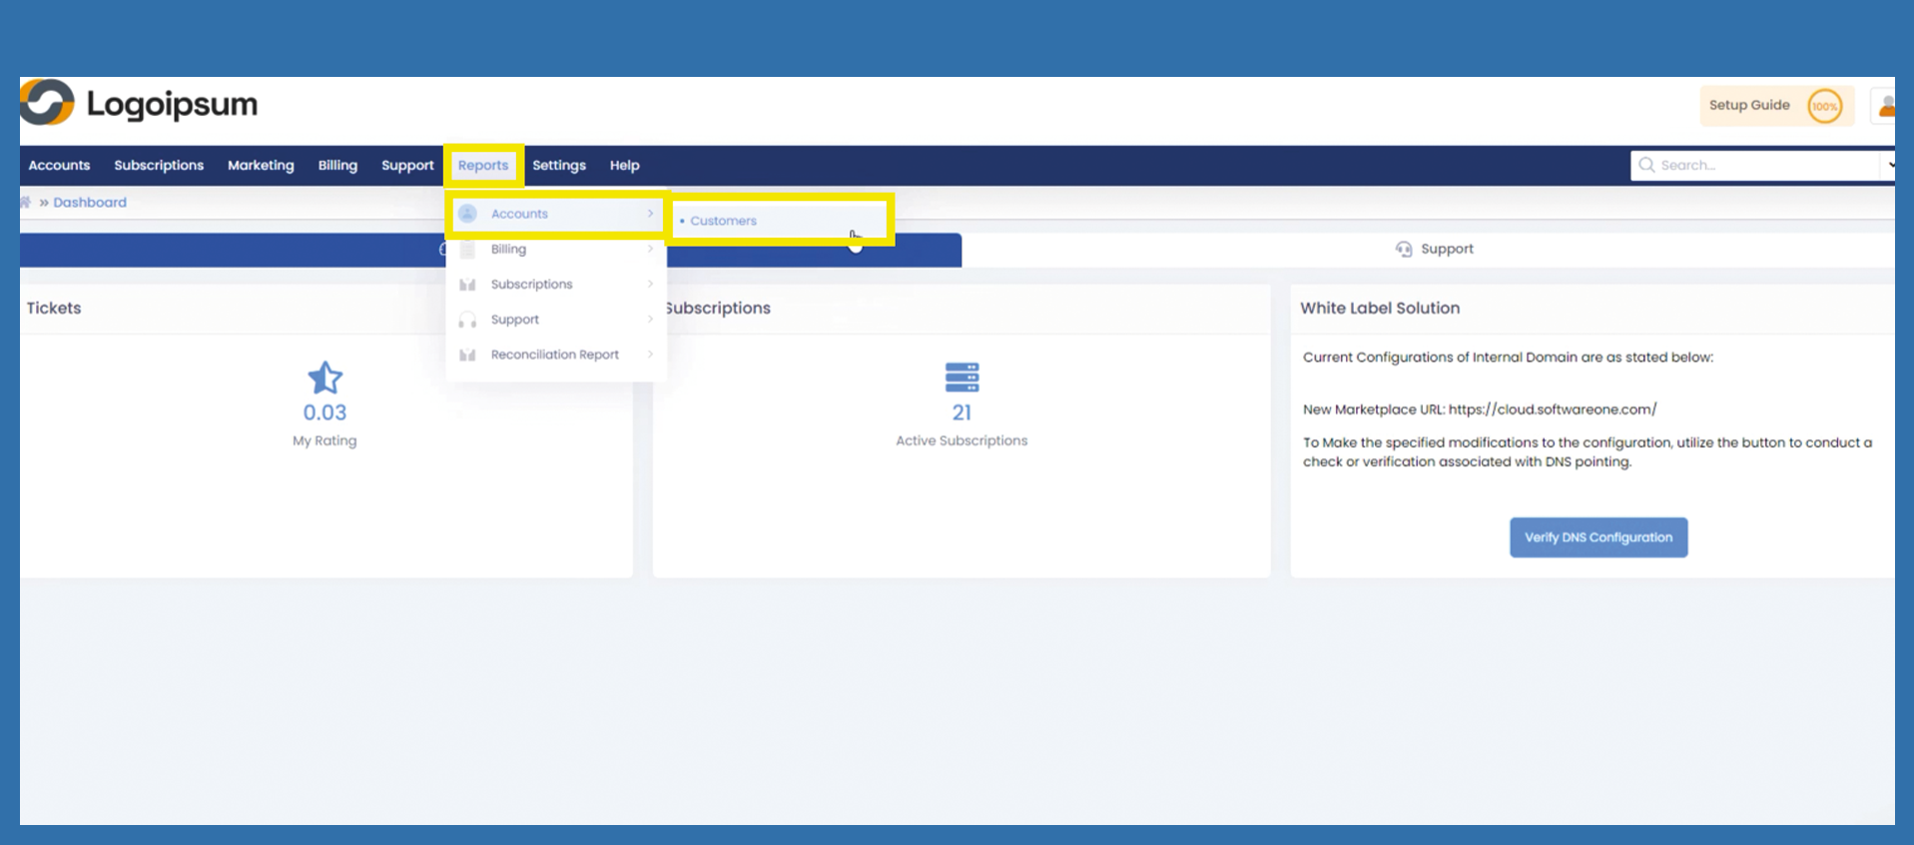The image size is (1914, 845).
Task: Open the Support reports submenu
Action: pyautogui.click(x=556, y=320)
